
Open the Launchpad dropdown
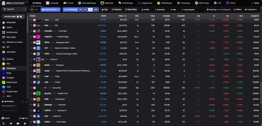point(189,10)
